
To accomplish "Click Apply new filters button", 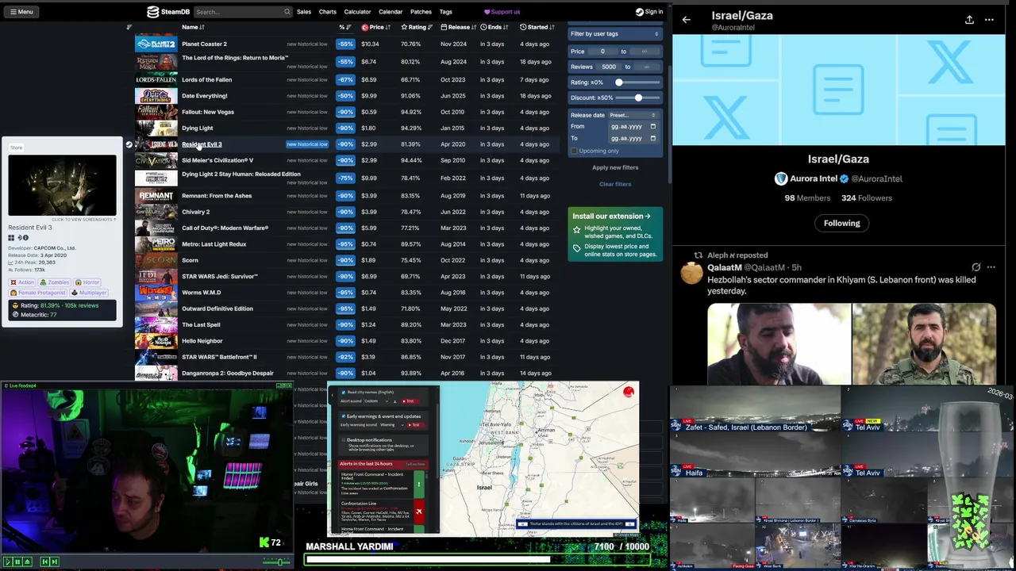I will point(615,167).
